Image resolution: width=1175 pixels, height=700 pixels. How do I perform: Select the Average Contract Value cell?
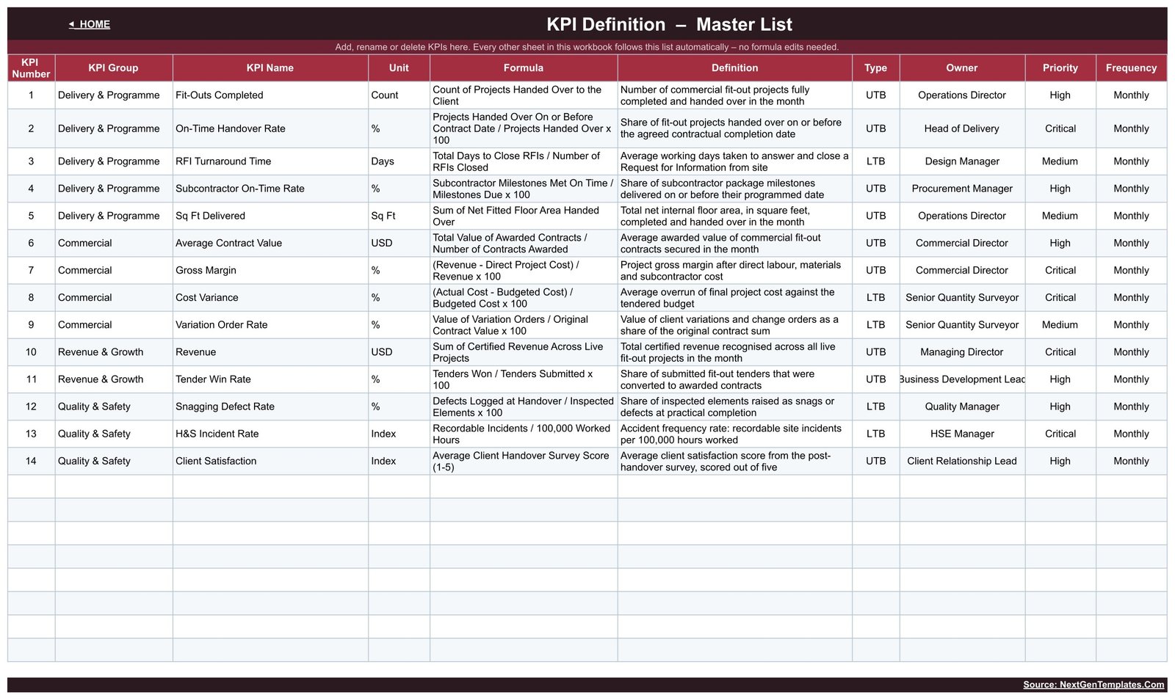pos(270,243)
